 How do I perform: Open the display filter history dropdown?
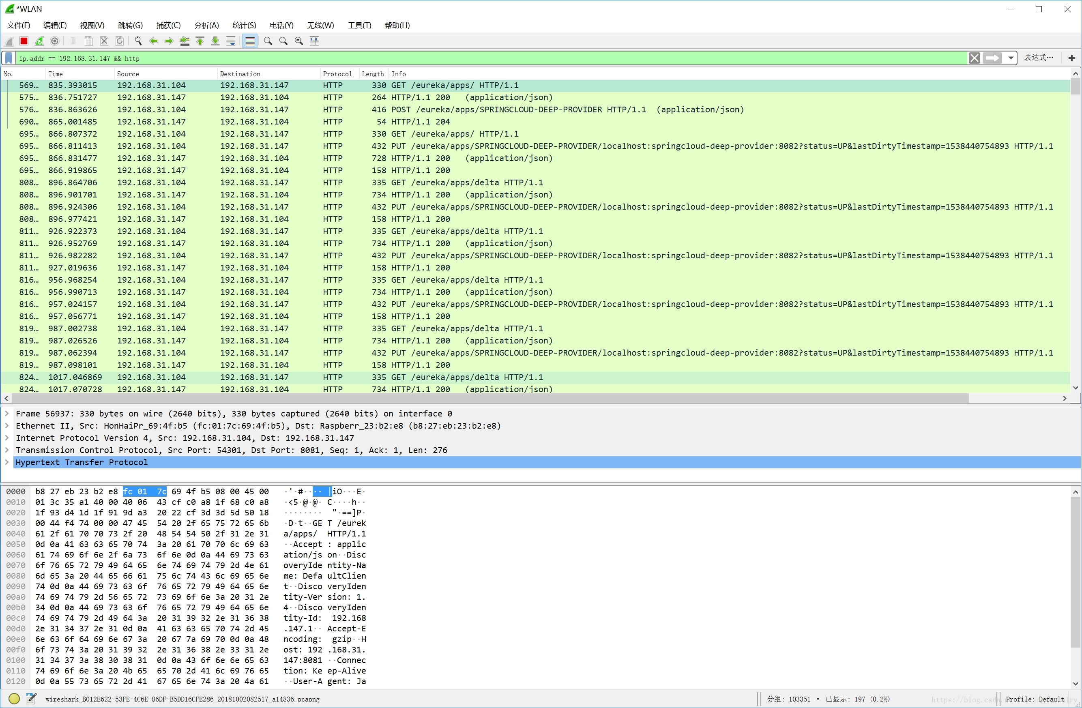1010,58
